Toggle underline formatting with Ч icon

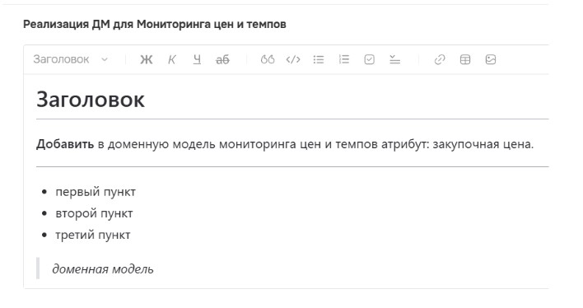(197, 59)
